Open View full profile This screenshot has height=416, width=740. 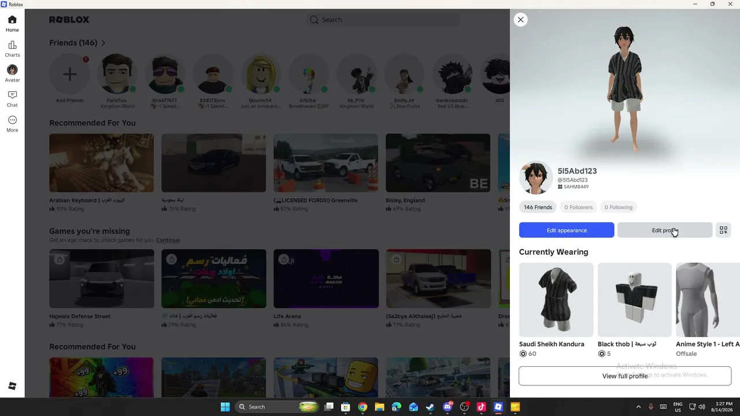coord(625,376)
